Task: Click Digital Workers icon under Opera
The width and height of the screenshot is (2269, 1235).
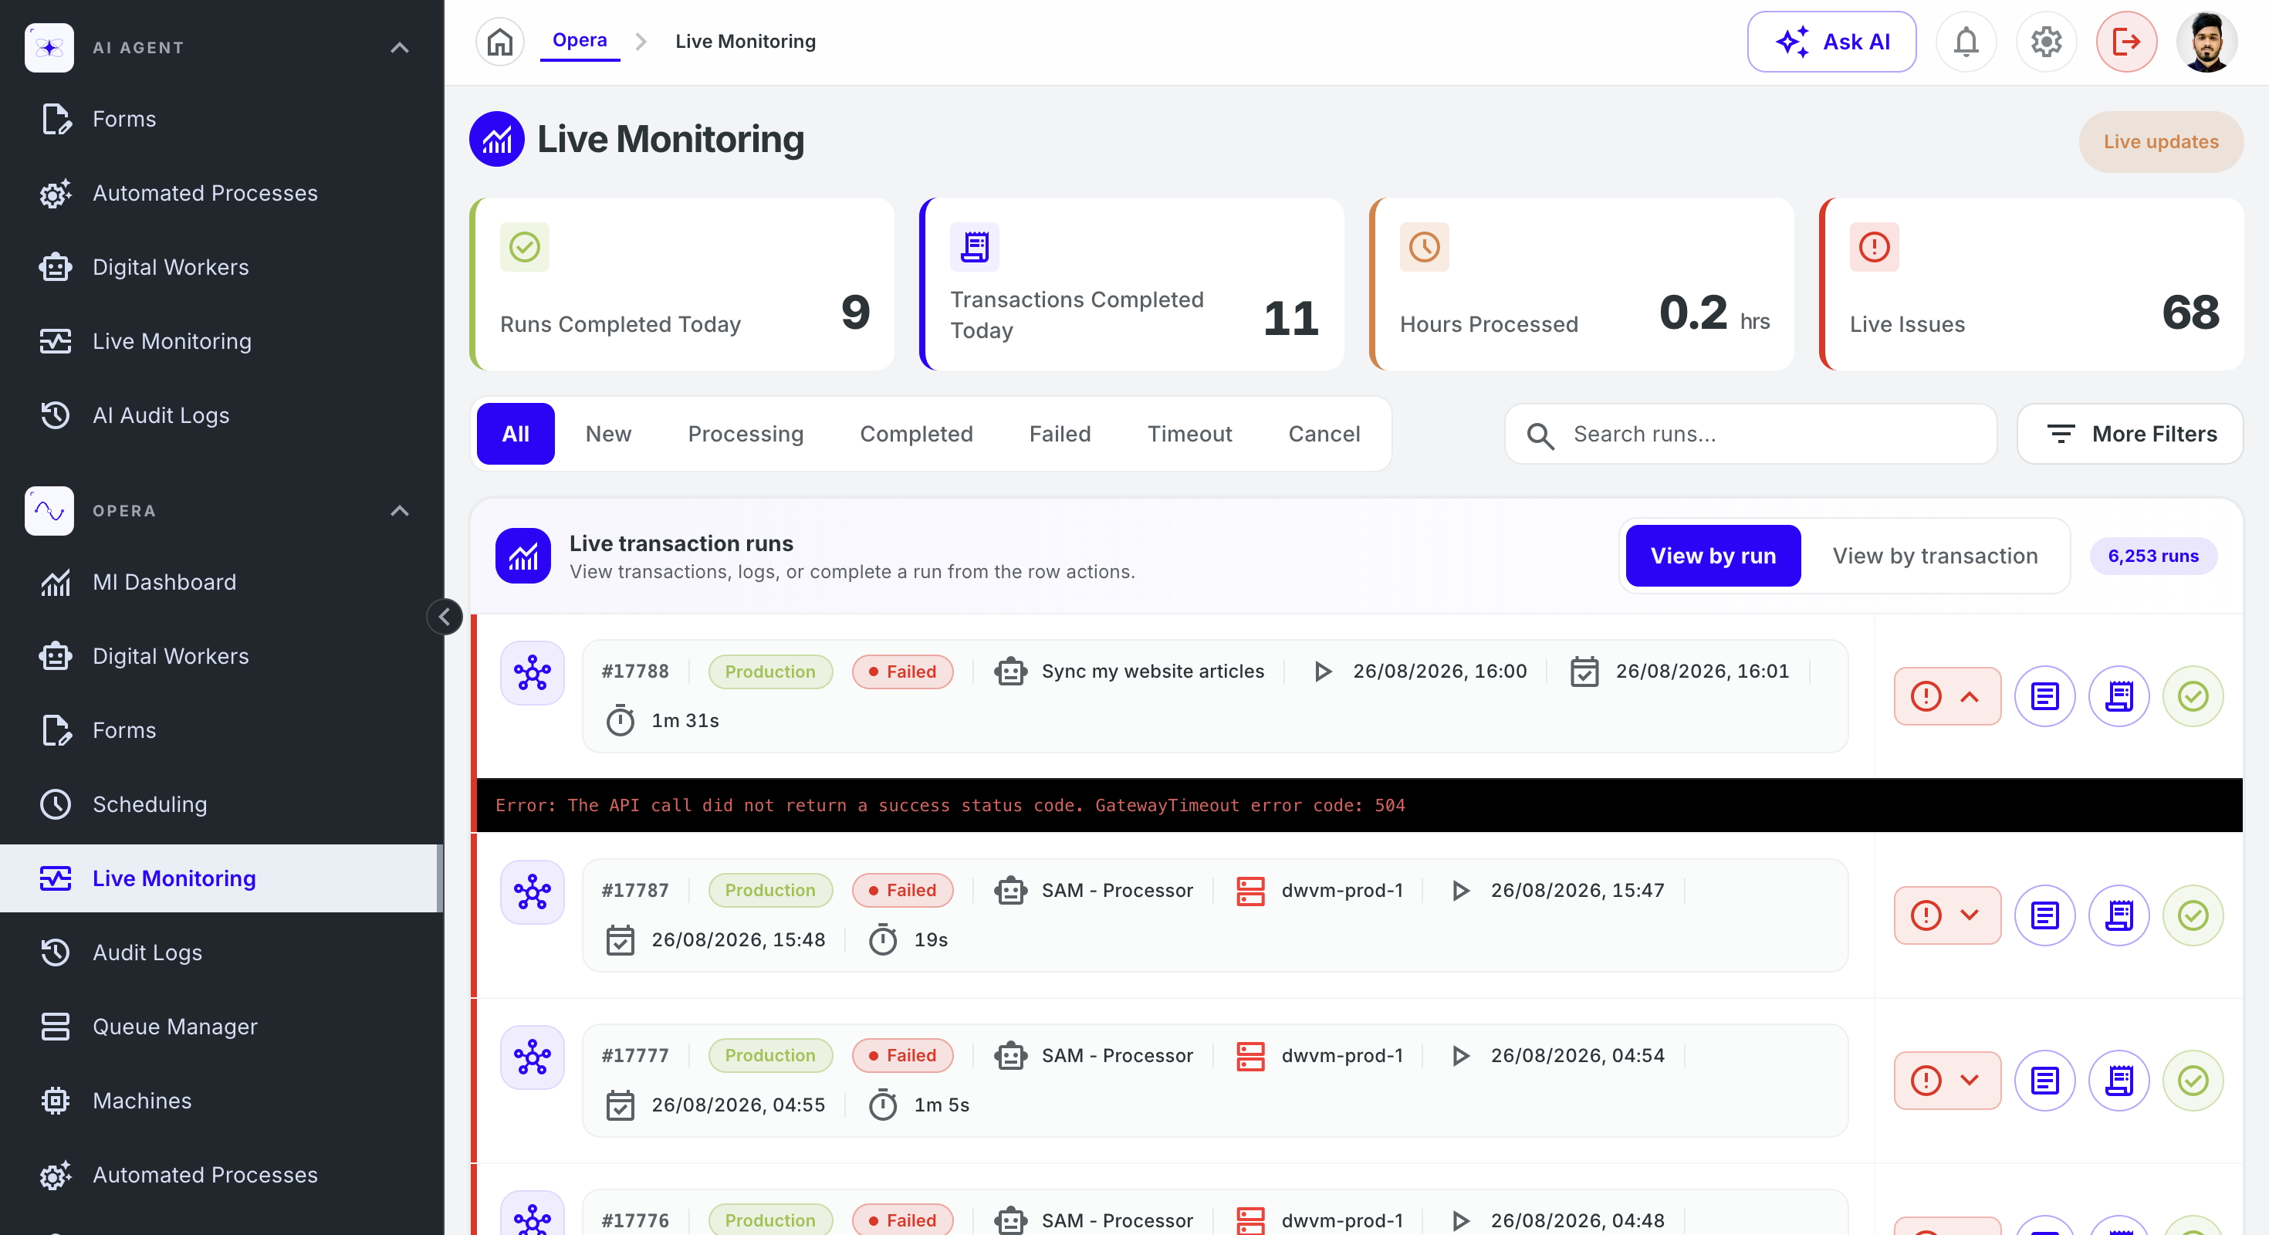Action: coord(56,656)
